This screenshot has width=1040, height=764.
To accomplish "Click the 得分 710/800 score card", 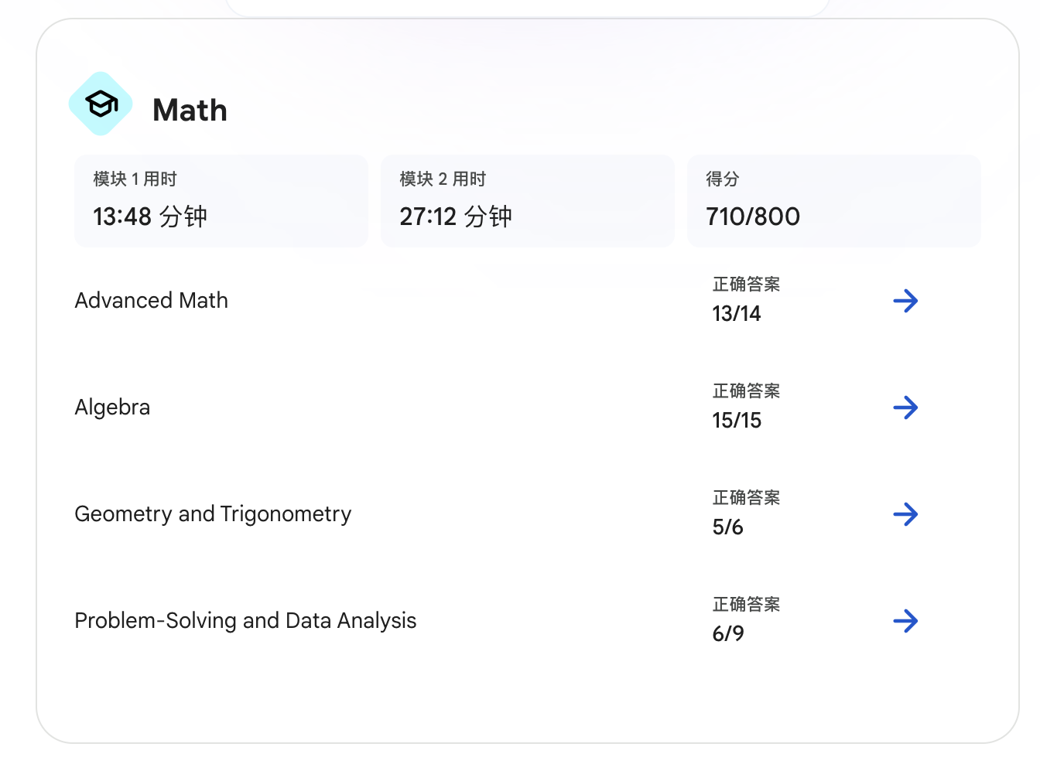I will (x=833, y=200).
